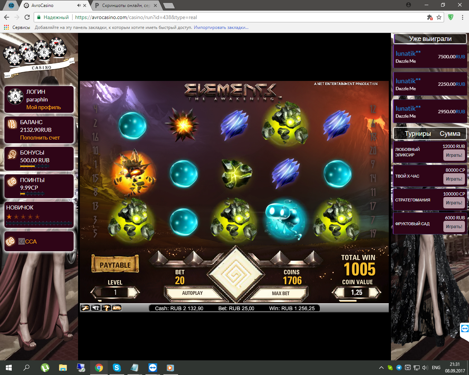Show hidden tray icons chevron
The width and height of the screenshot is (469, 375).
coord(381,368)
